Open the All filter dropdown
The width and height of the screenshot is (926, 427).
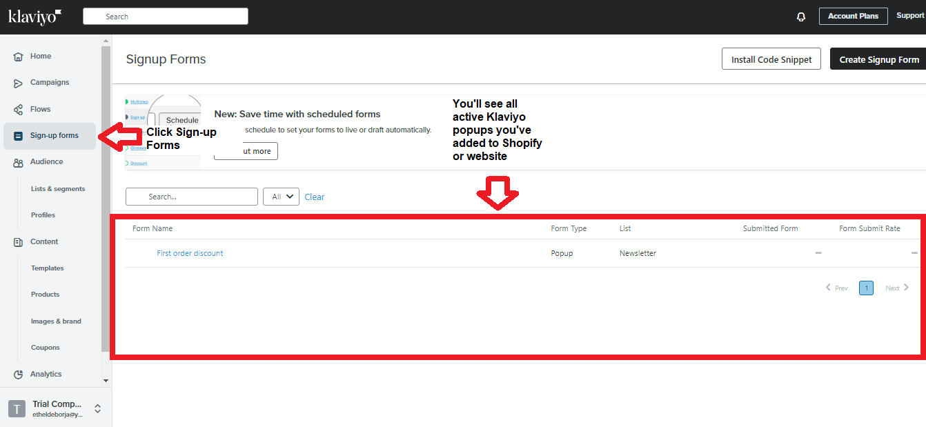pos(281,197)
